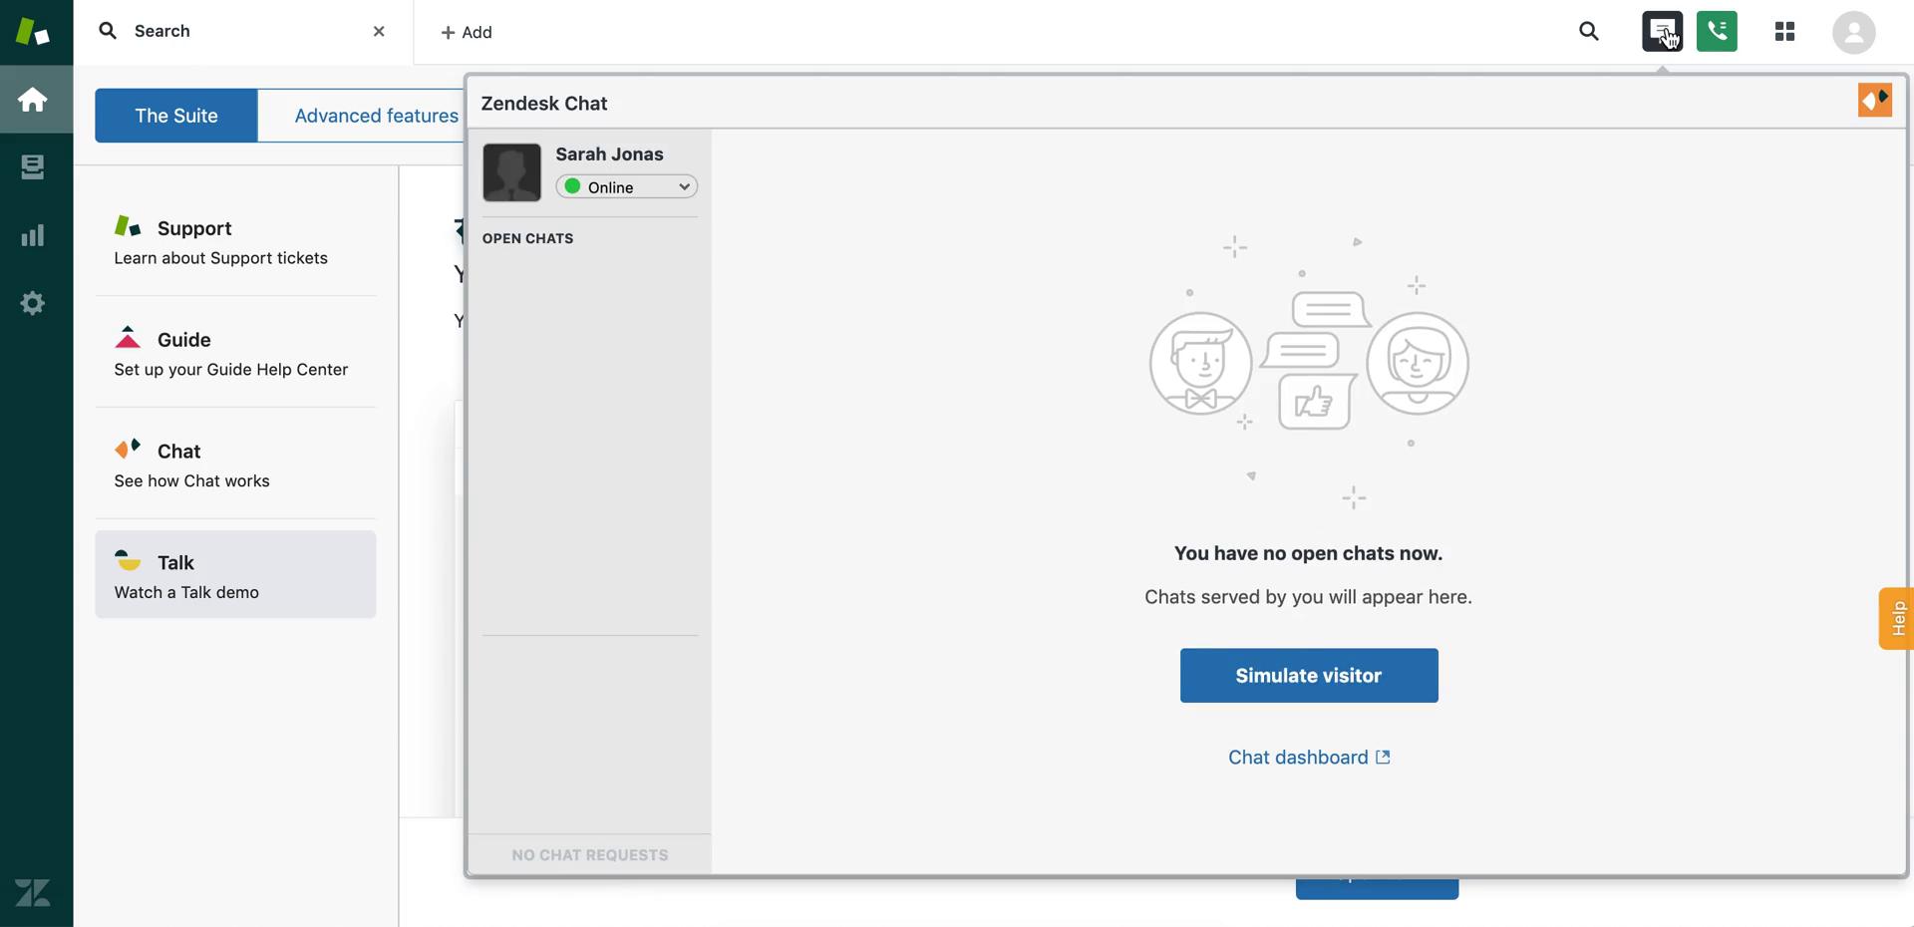Viewport: 1914px width, 927px height.
Task: Switch to The Suite tab
Action: [176, 116]
